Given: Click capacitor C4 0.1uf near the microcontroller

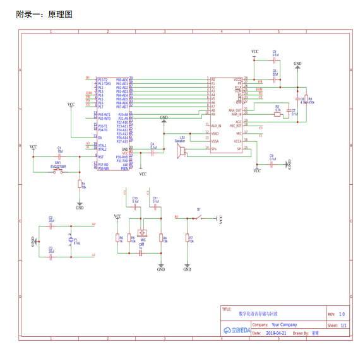Looking at the screenshot, I should 153,153.
